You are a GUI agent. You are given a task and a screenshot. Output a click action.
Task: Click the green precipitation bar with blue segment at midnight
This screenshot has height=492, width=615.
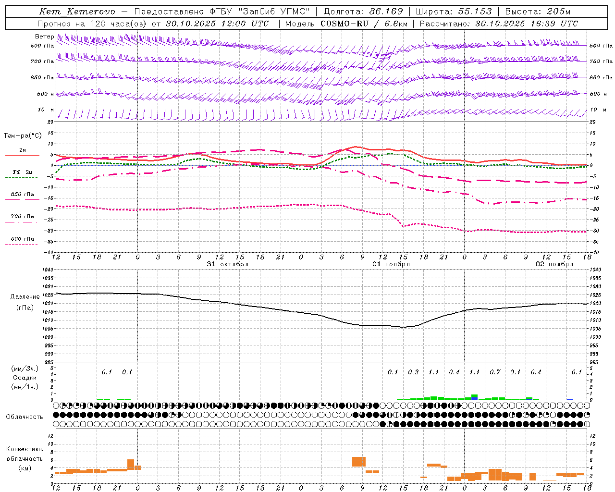click(474, 397)
